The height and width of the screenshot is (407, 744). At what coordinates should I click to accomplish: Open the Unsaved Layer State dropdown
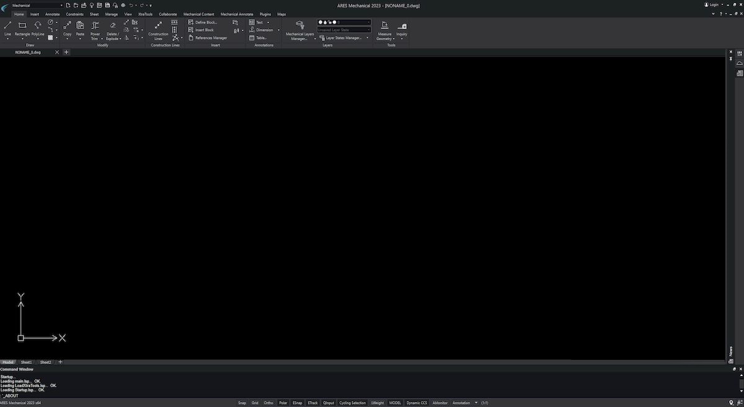344,30
